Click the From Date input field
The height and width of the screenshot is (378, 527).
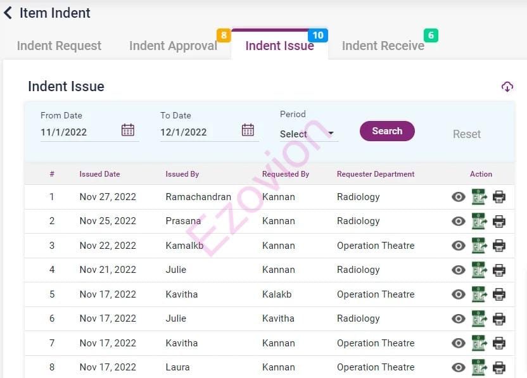pyautogui.click(x=77, y=132)
